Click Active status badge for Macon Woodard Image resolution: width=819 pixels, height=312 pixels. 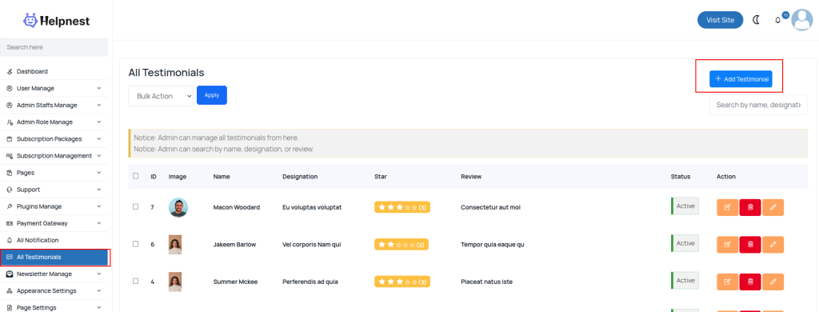click(685, 206)
